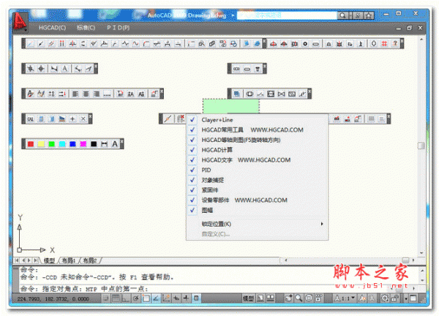439x316 pixels.
Task: Toggle grid display in status bar
Action: (116, 298)
